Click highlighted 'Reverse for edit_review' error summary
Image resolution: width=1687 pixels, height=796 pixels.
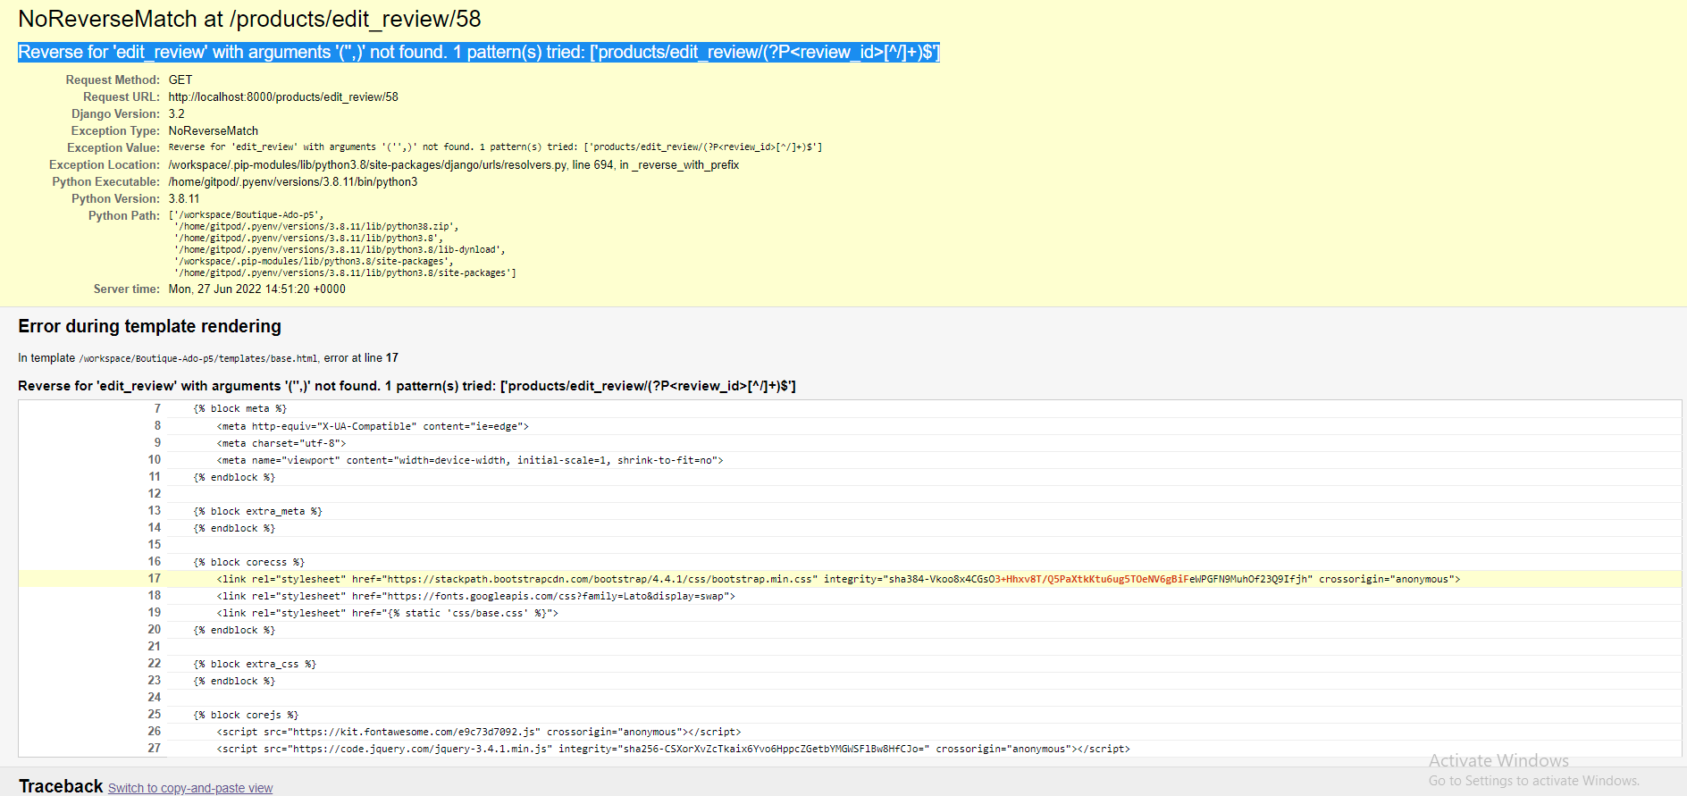pyautogui.click(x=479, y=53)
